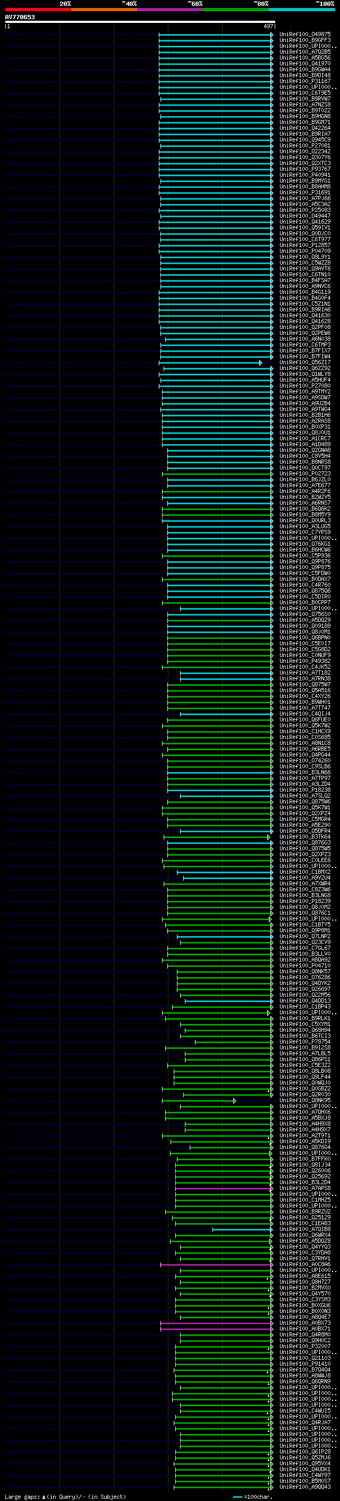The height and width of the screenshot is (1501, 340).
Task: Open hit UniRef100_B9GFF3
Action: click(x=305, y=40)
